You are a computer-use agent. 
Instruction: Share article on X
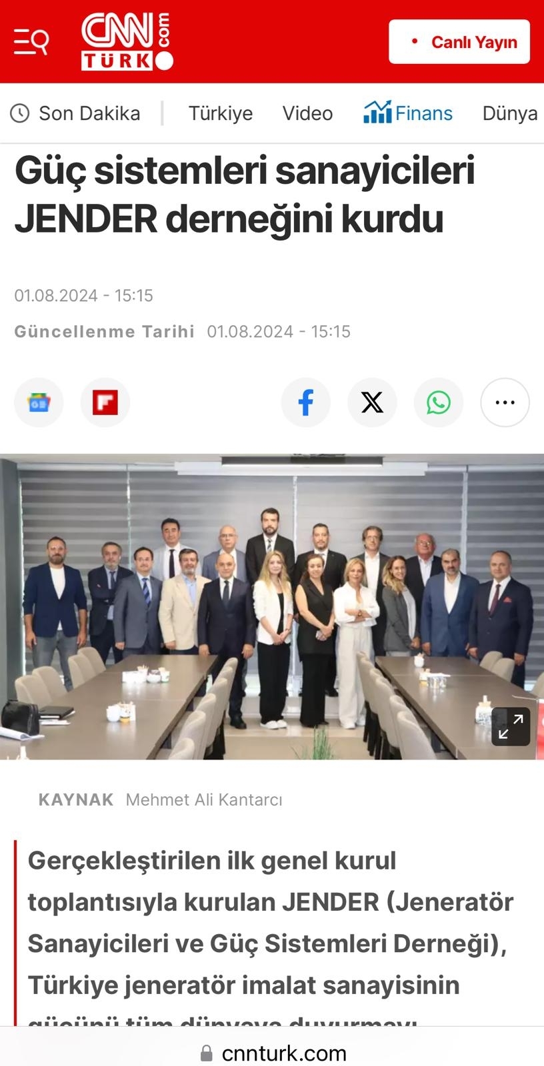point(372,402)
